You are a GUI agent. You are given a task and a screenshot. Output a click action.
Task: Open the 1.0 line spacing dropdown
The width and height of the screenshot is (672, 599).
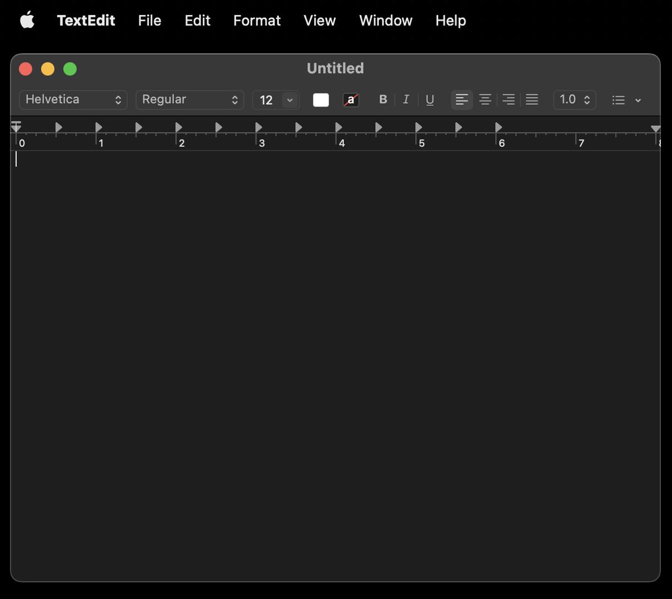pyautogui.click(x=575, y=100)
